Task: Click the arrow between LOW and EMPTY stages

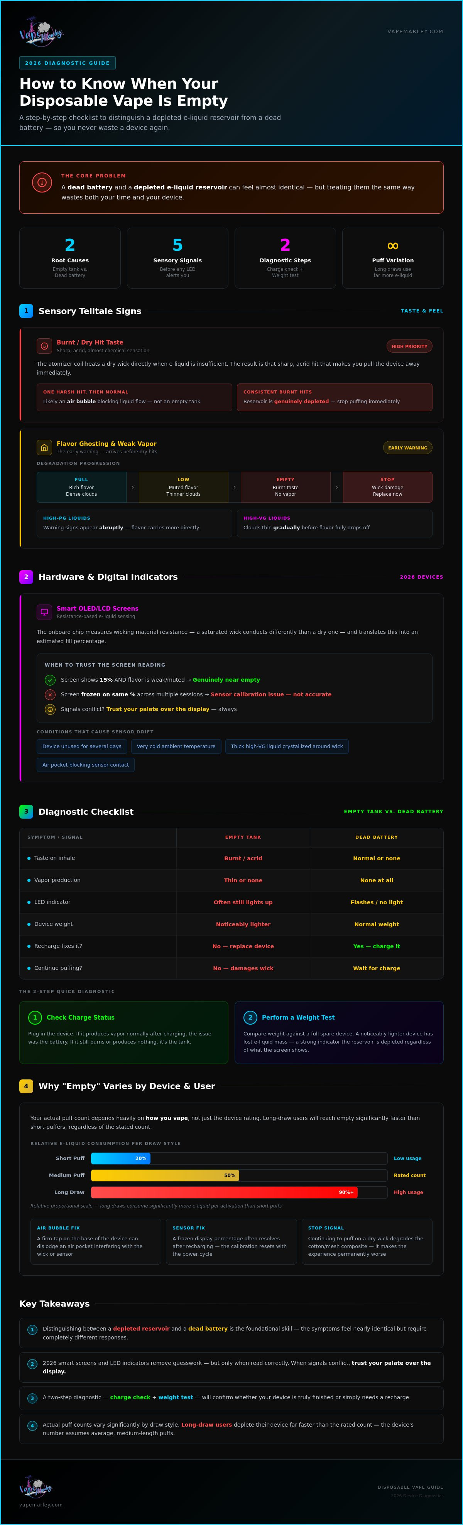Action: click(235, 487)
